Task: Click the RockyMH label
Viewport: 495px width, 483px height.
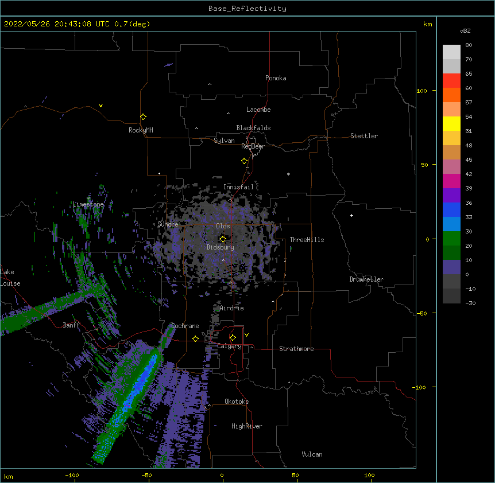Action: click(141, 130)
